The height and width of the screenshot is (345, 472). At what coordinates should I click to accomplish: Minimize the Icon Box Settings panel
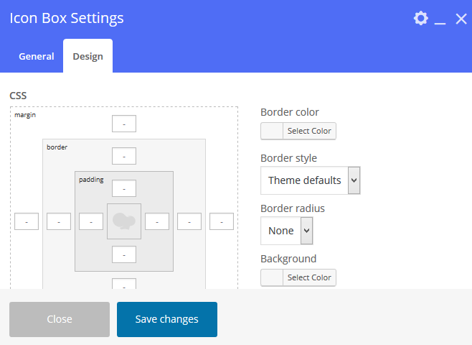tap(440, 19)
